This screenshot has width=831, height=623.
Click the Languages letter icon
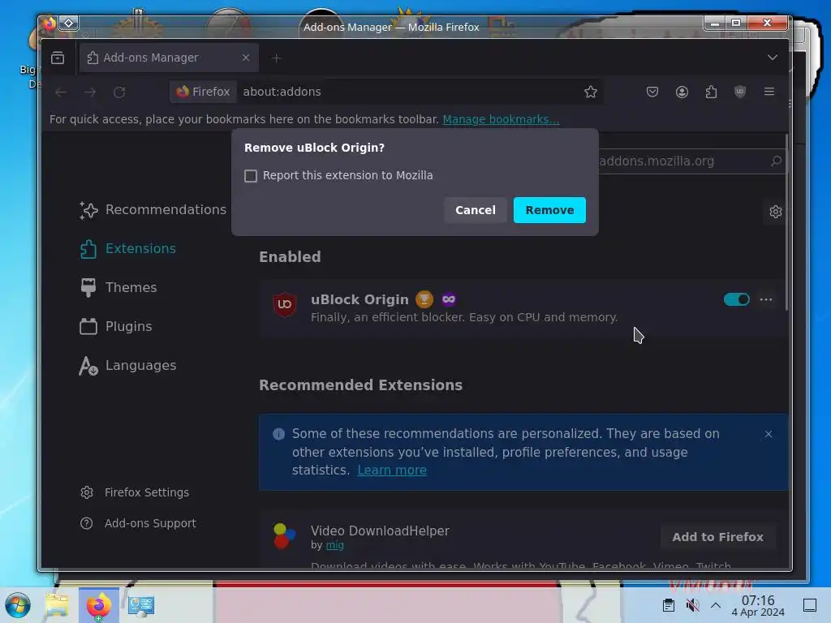pyautogui.click(x=88, y=366)
